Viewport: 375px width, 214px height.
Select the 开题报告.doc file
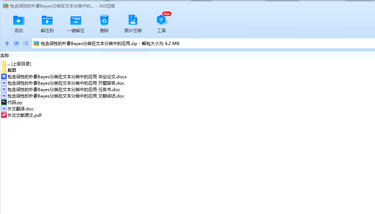pos(63,83)
